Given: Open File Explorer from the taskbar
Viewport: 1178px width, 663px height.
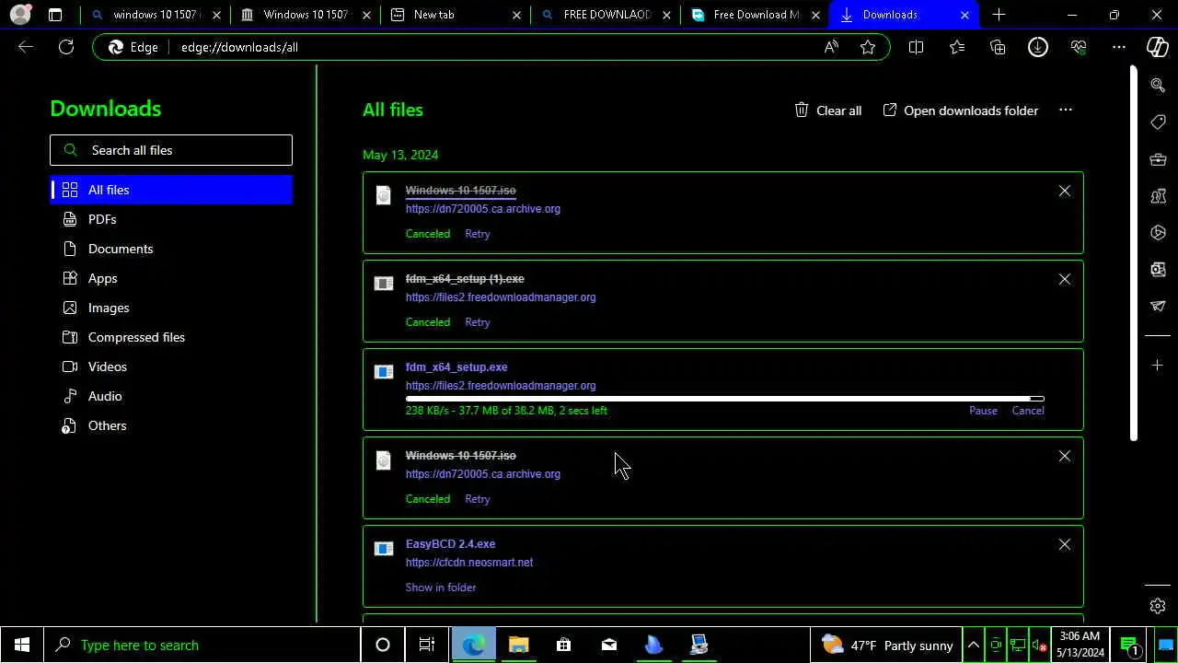Looking at the screenshot, I should [x=518, y=645].
